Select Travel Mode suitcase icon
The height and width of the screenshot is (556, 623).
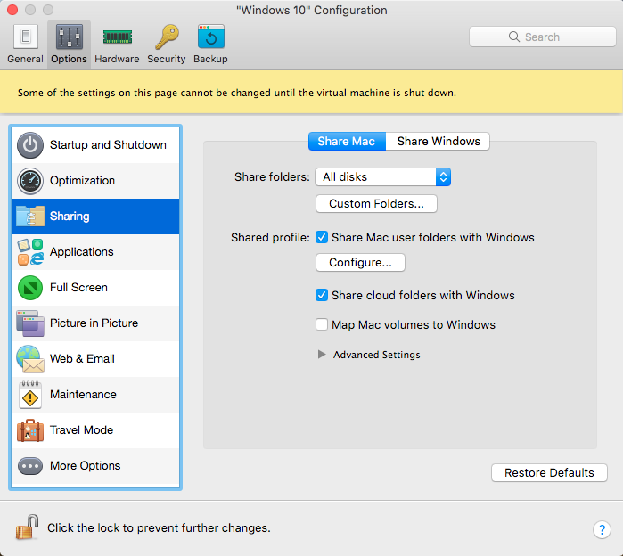click(30, 430)
